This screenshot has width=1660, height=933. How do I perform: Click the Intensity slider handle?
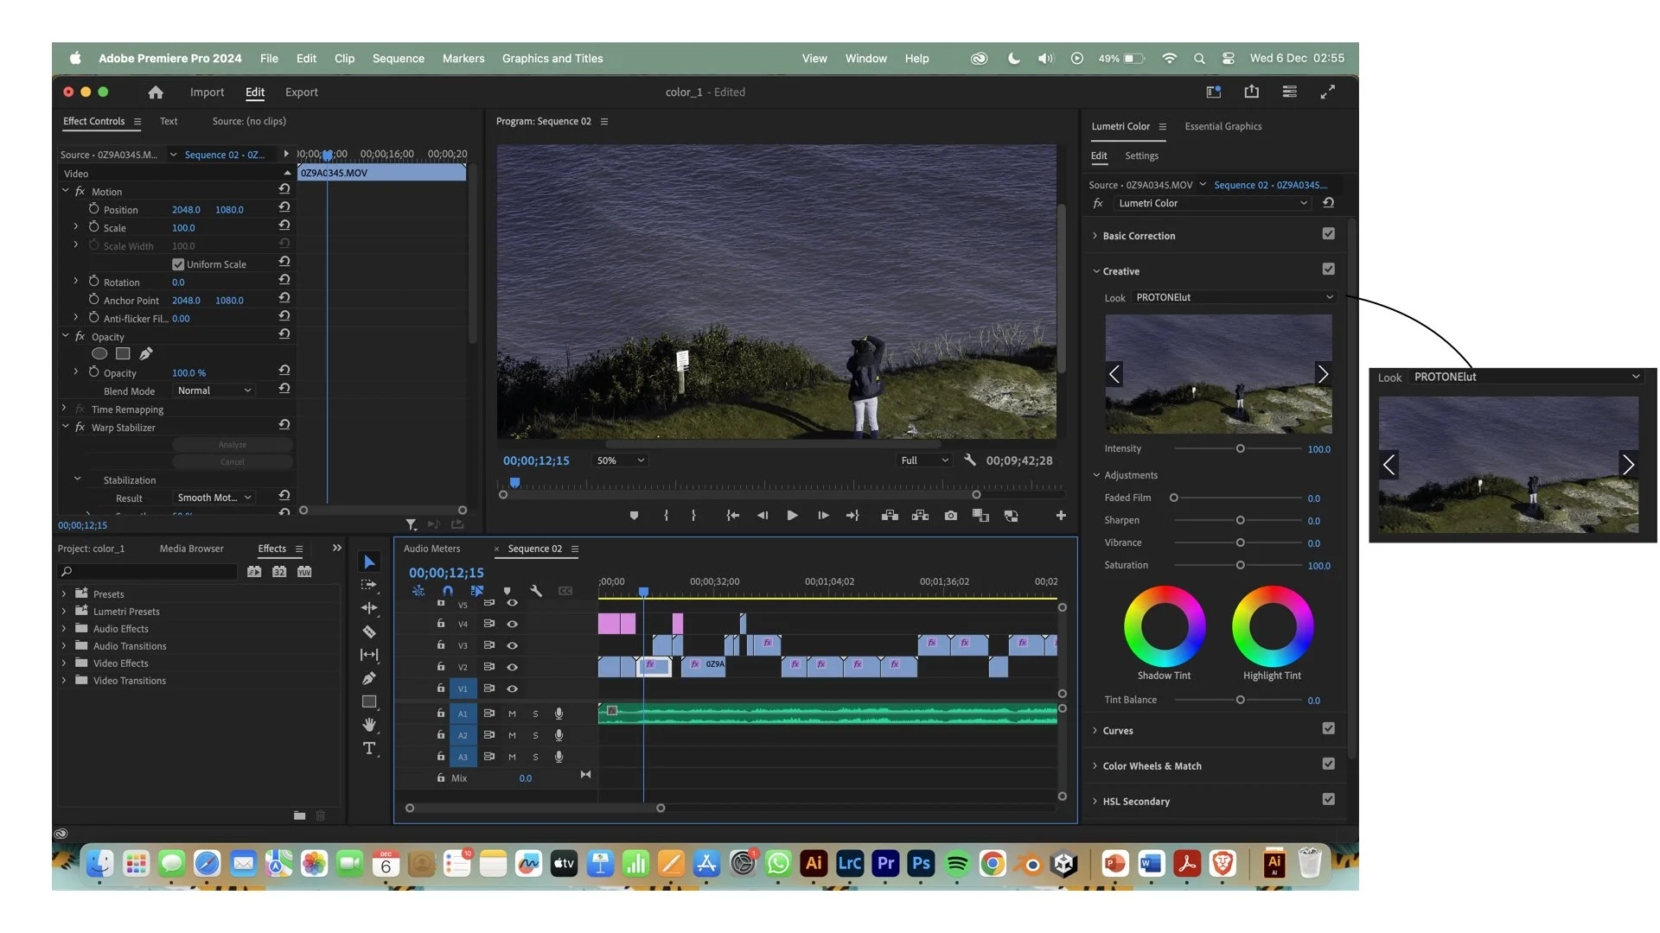click(x=1240, y=448)
